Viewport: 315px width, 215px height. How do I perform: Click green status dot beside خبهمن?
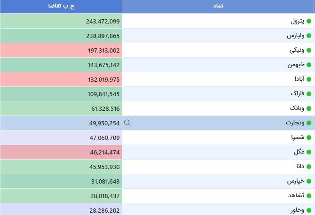click(309, 65)
